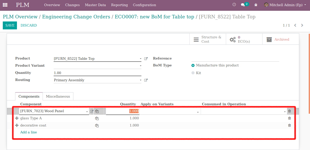Open external link for Primary Assembly routing

point(146,80)
